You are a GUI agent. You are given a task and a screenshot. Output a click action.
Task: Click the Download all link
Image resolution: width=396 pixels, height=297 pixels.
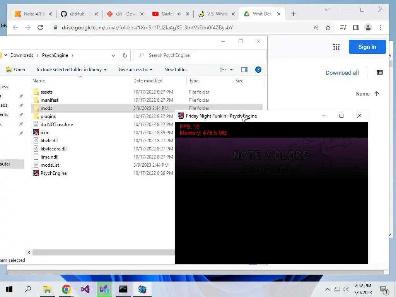pos(342,73)
